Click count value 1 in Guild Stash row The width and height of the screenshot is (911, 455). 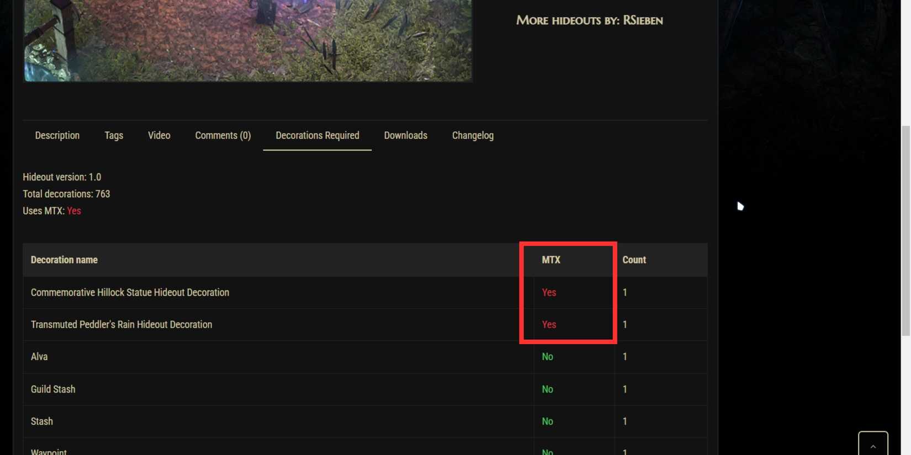(x=624, y=389)
